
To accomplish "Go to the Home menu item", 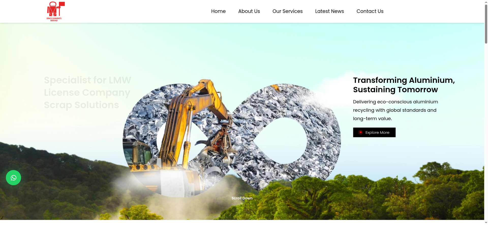I will [x=218, y=11].
